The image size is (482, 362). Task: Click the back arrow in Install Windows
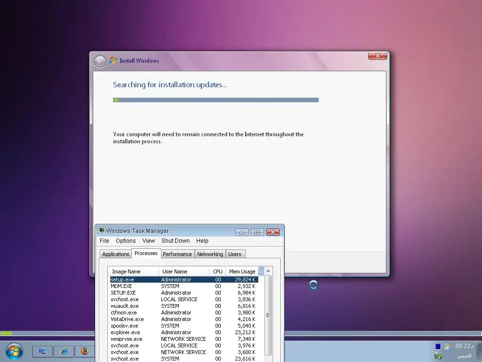tap(100, 61)
